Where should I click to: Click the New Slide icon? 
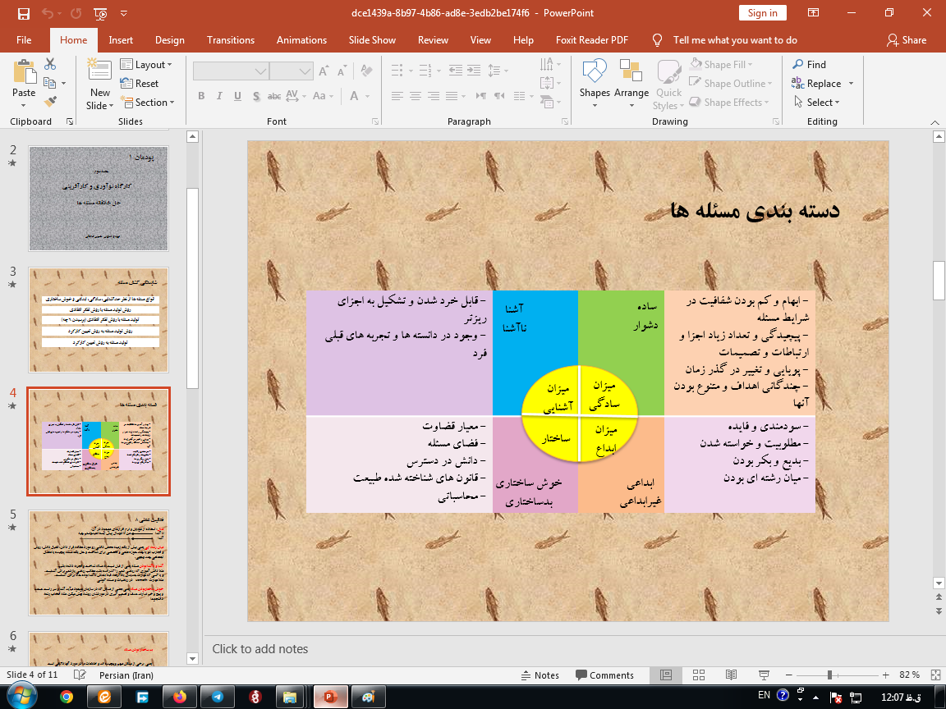tap(100, 74)
